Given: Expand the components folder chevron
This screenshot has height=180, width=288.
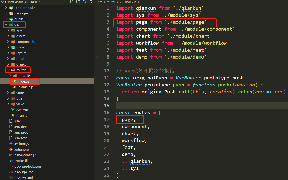Looking at the screenshot, I should pos(8,42).
